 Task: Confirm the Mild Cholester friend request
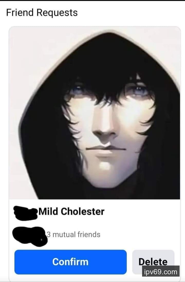pyautogui.click(x=70, y=262)
